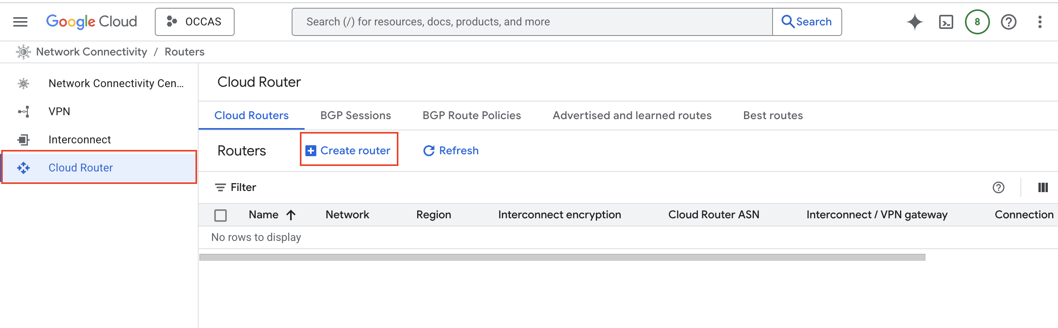1058x328 pixels.
Task: Click the horizontal table scrollbar
Action: point(562,257)
